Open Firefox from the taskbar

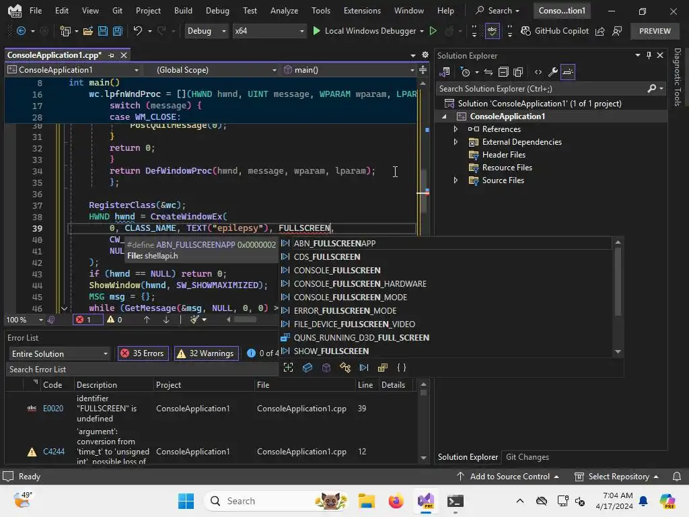click(x=396, y=501)
